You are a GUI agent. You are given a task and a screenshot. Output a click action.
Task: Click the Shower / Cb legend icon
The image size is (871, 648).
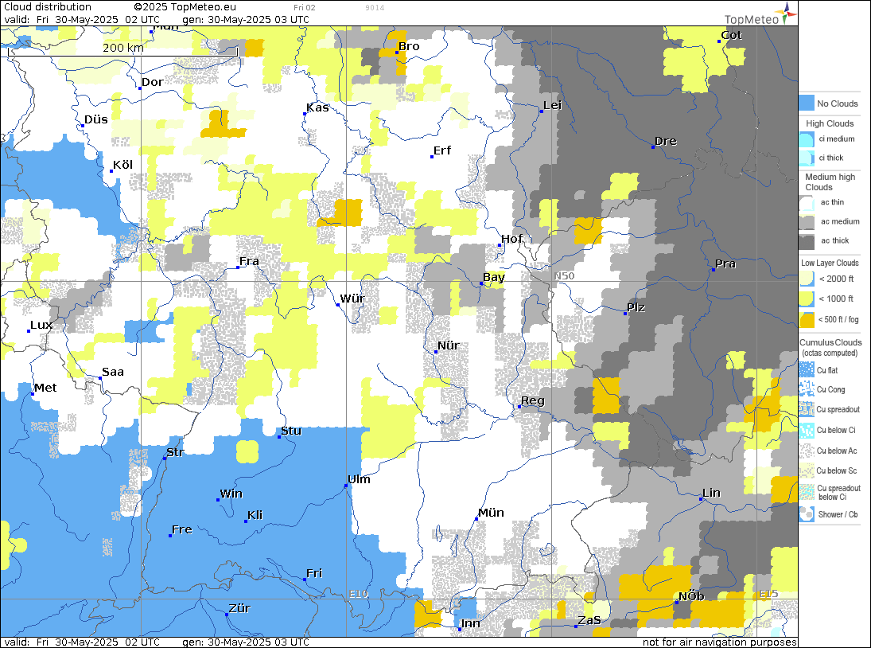pyautogui.click(x=807, y=514)
